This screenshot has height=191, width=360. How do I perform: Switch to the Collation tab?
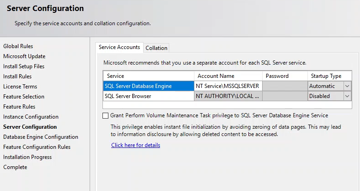tap(156, 48)
